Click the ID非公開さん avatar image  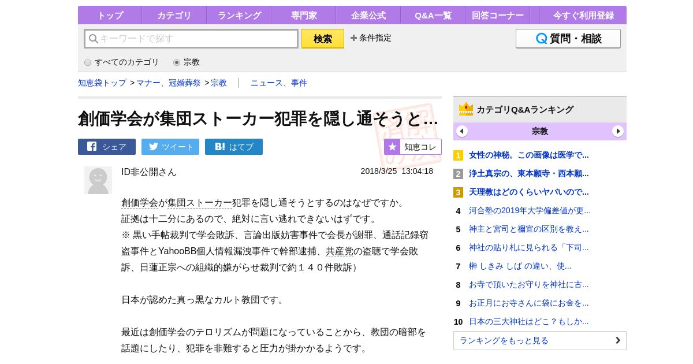click(x=98, y=180)
